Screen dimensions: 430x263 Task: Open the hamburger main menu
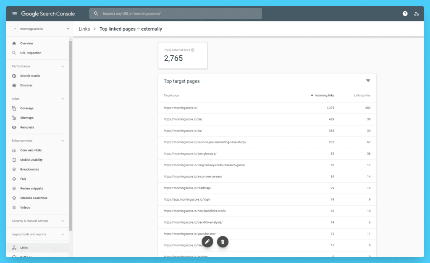15,14
